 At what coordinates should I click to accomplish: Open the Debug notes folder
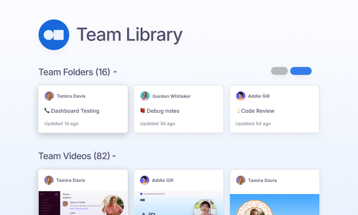point(179,109)
